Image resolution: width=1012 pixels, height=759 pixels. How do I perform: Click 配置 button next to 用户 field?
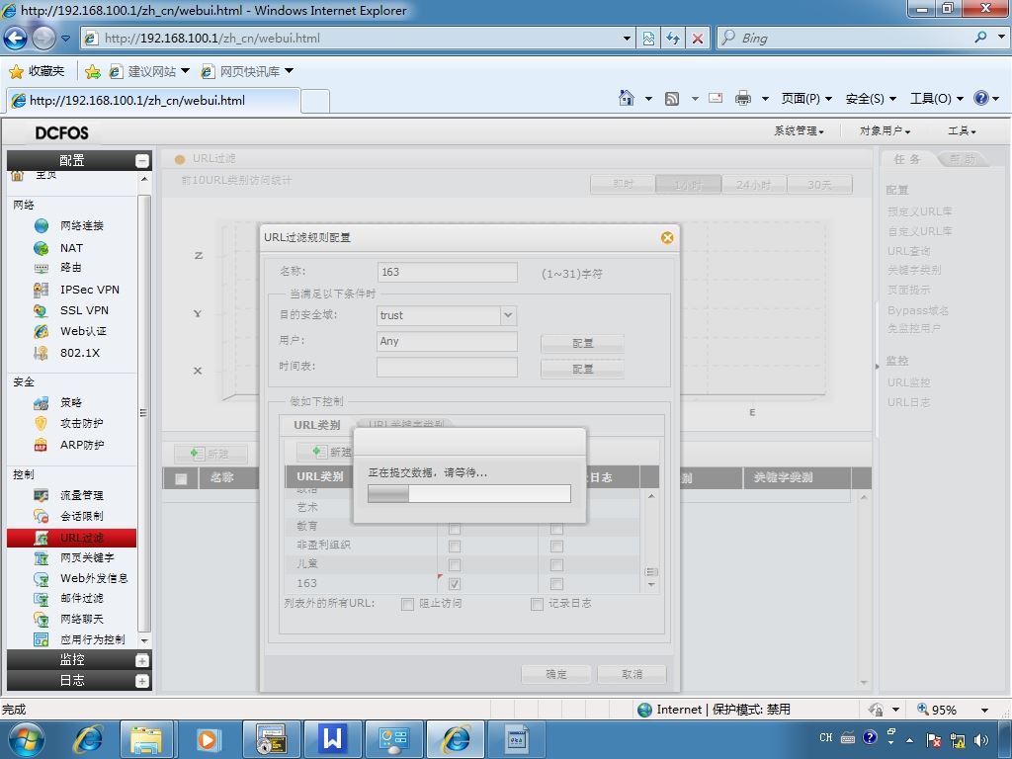point(582,343)
